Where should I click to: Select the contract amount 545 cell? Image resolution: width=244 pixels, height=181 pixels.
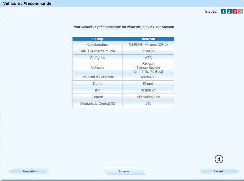click(148, 104)
